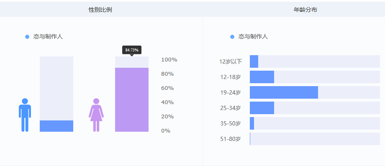Click the purple female figure icon

[x=96, y=115]
